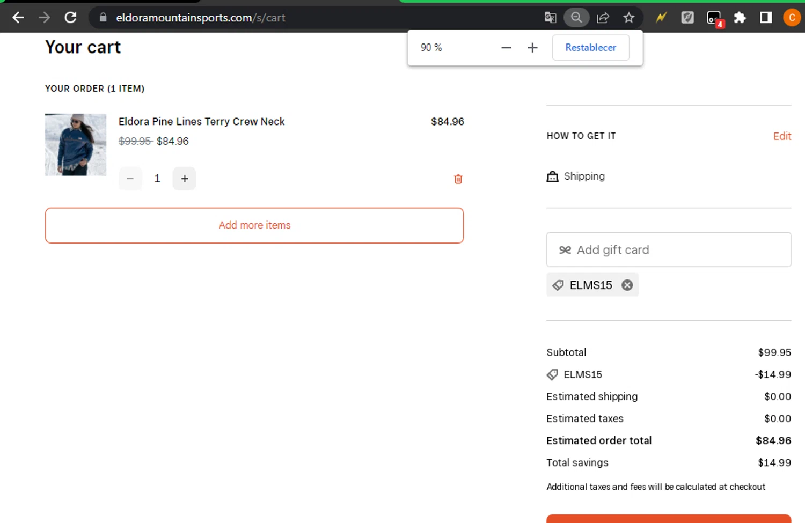
Task: Select the Shipping bag icon
Action: (552, 176)
